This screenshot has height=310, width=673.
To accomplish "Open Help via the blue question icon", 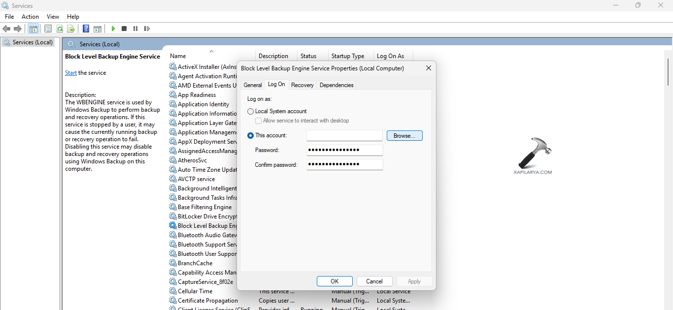I will point(86,29).
